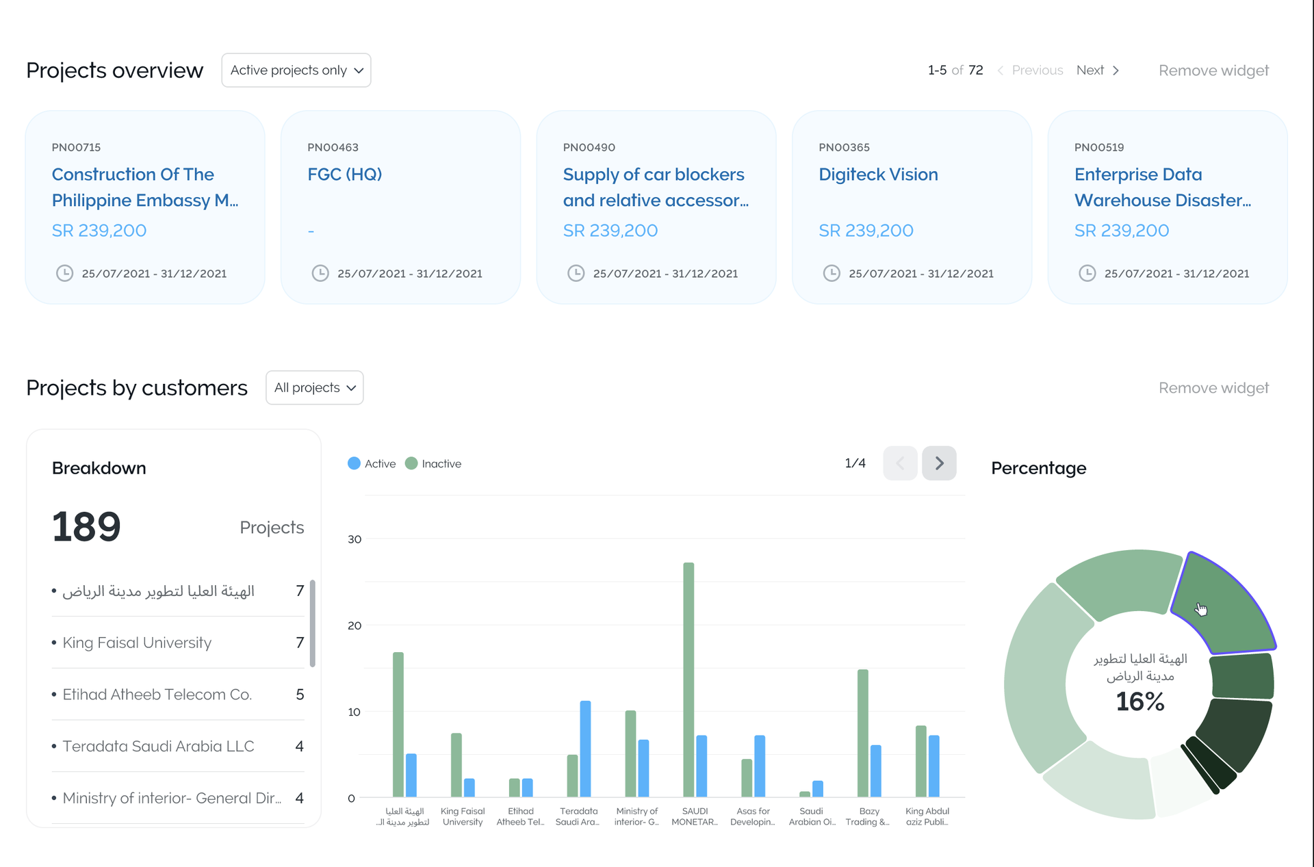Toggle Inactive series in chart legend

[x=433, y=463]
